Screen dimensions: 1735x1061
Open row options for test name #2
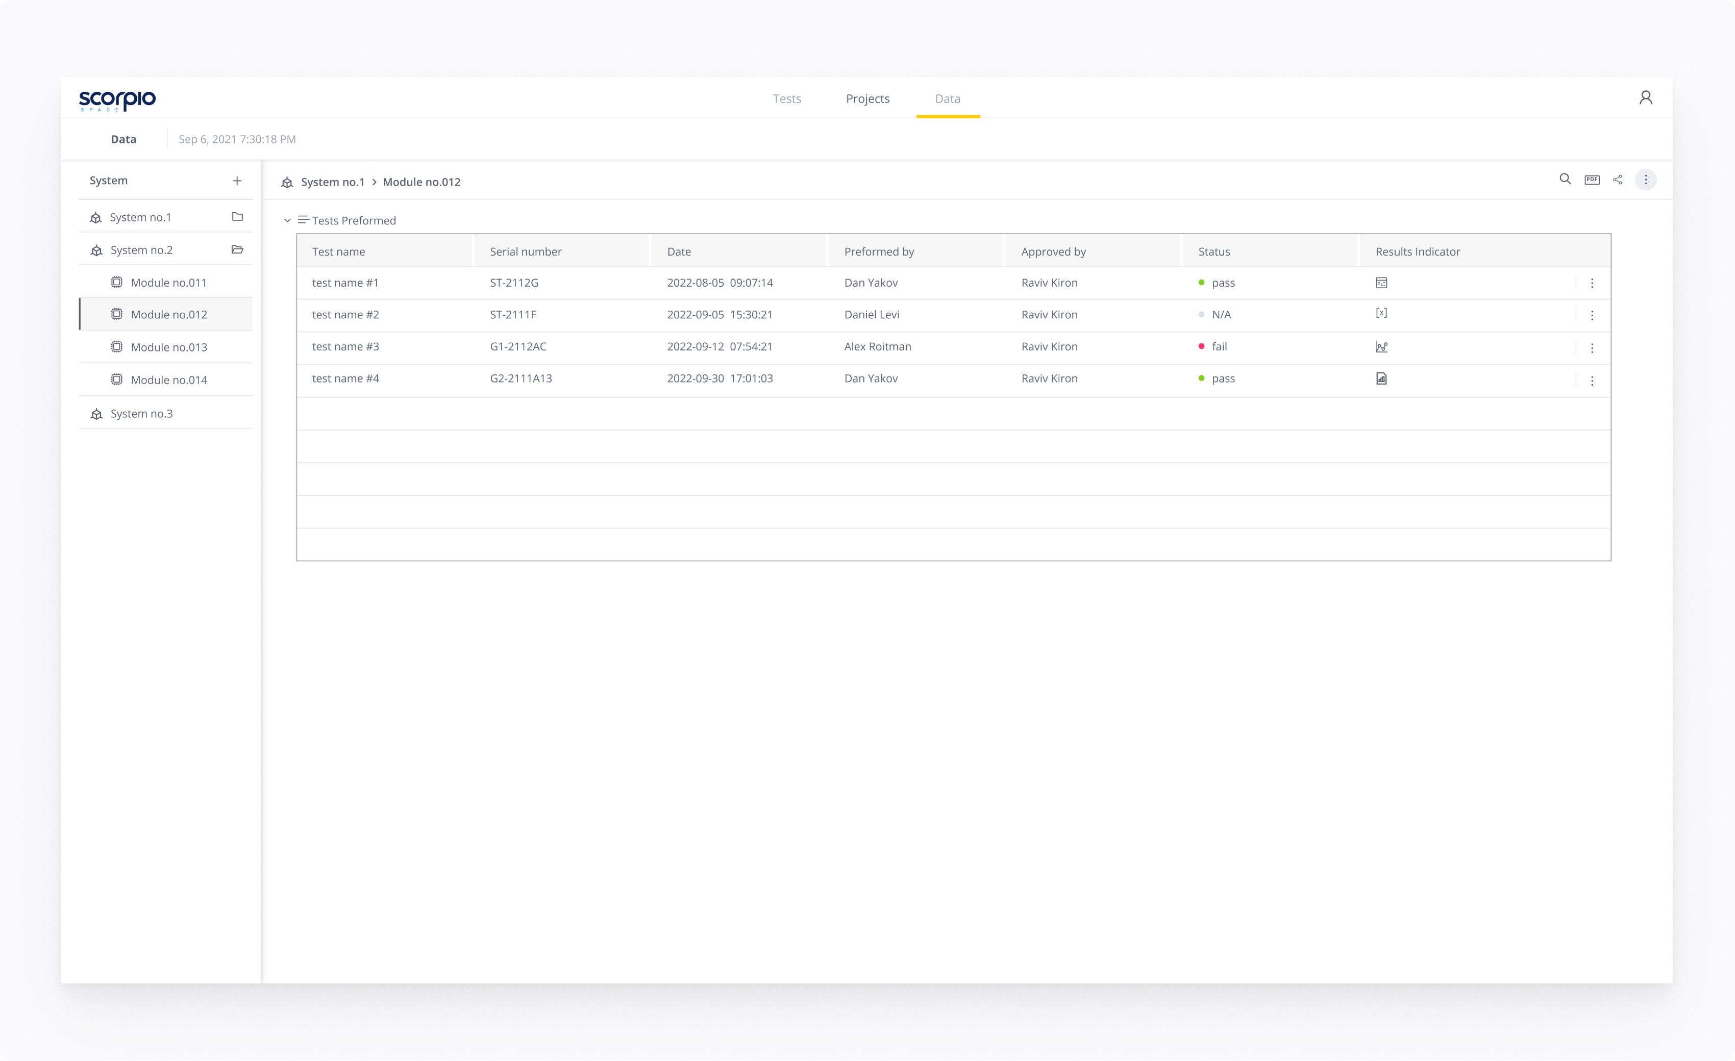pyautogui.click(x=1592, y=315)
